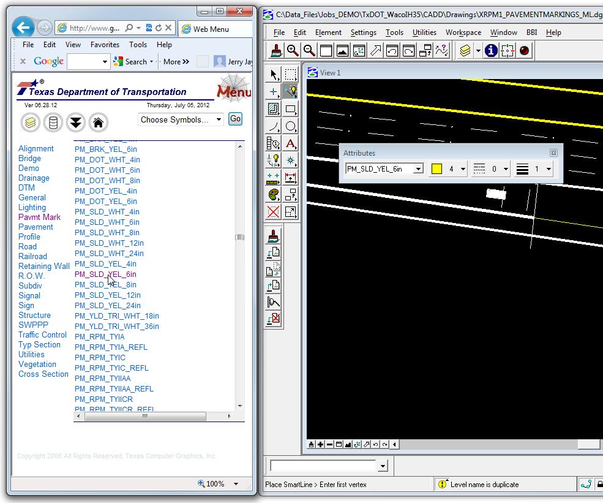603x503 pixels.
Task: Click the line weight preview swatch
Action: 522,168
